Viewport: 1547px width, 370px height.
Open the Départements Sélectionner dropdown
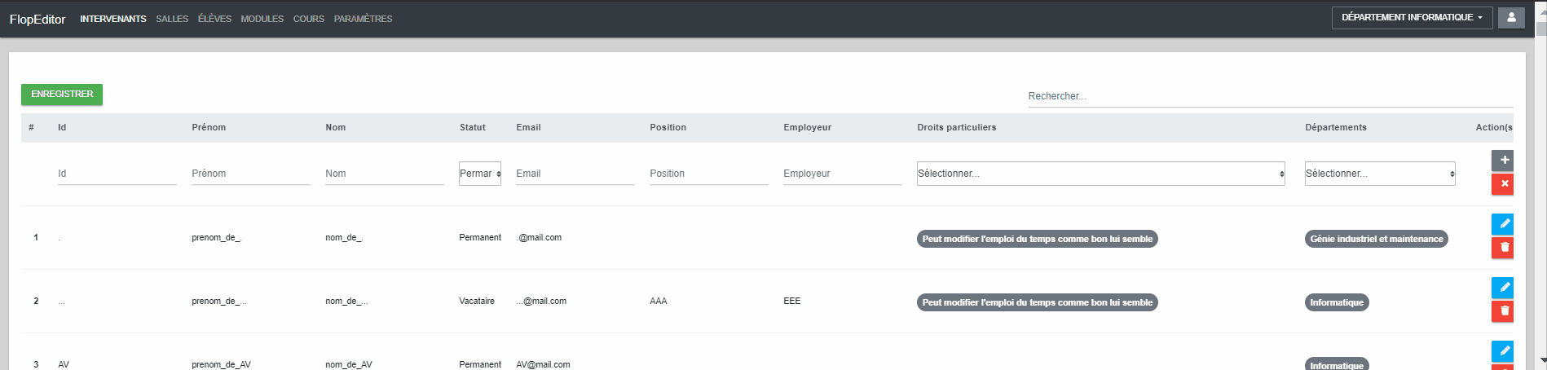[1380, 174]
